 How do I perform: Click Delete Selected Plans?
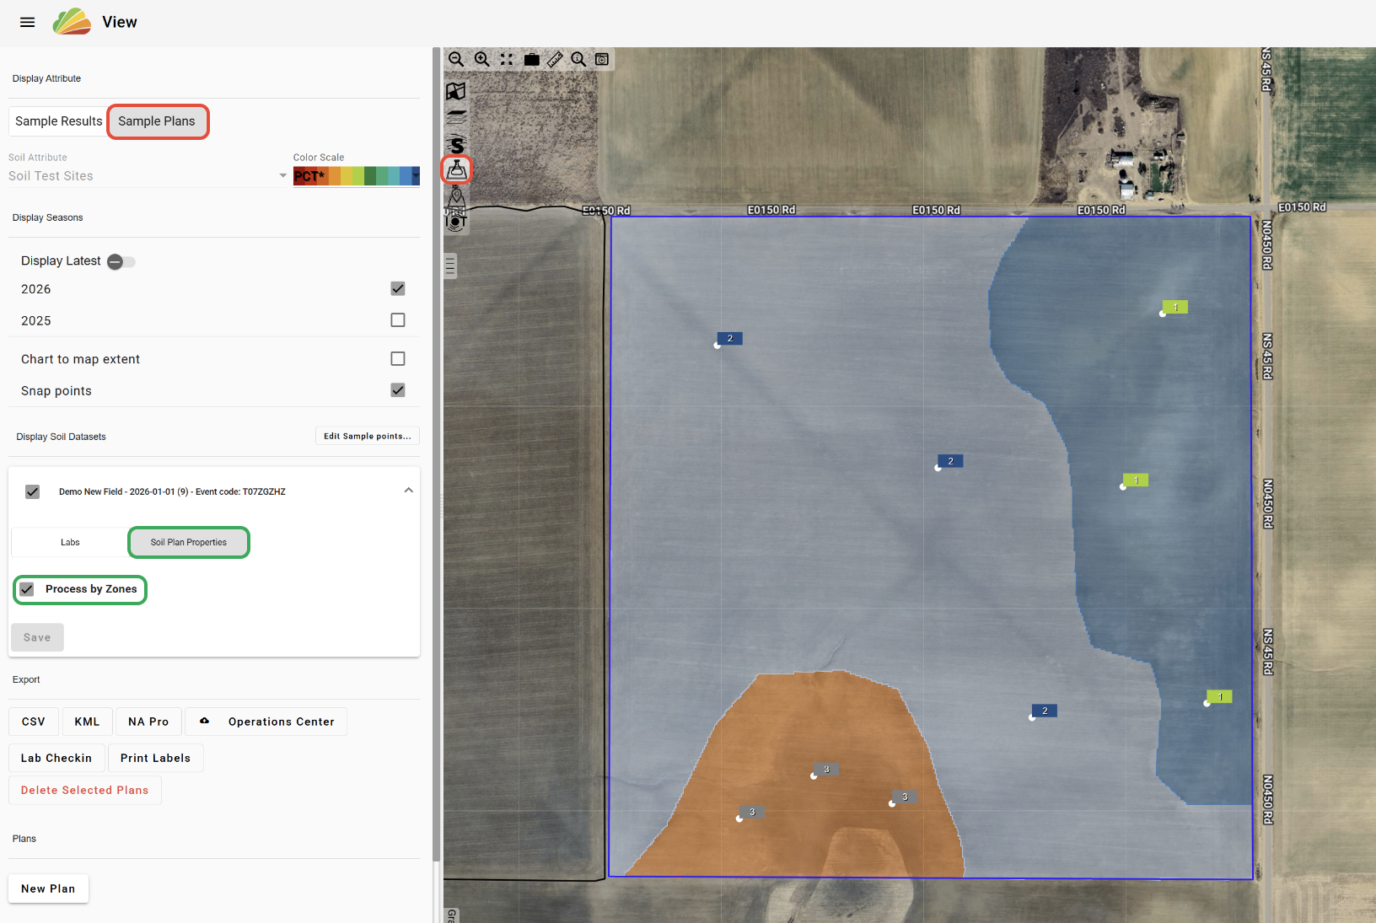click(85, 790)
